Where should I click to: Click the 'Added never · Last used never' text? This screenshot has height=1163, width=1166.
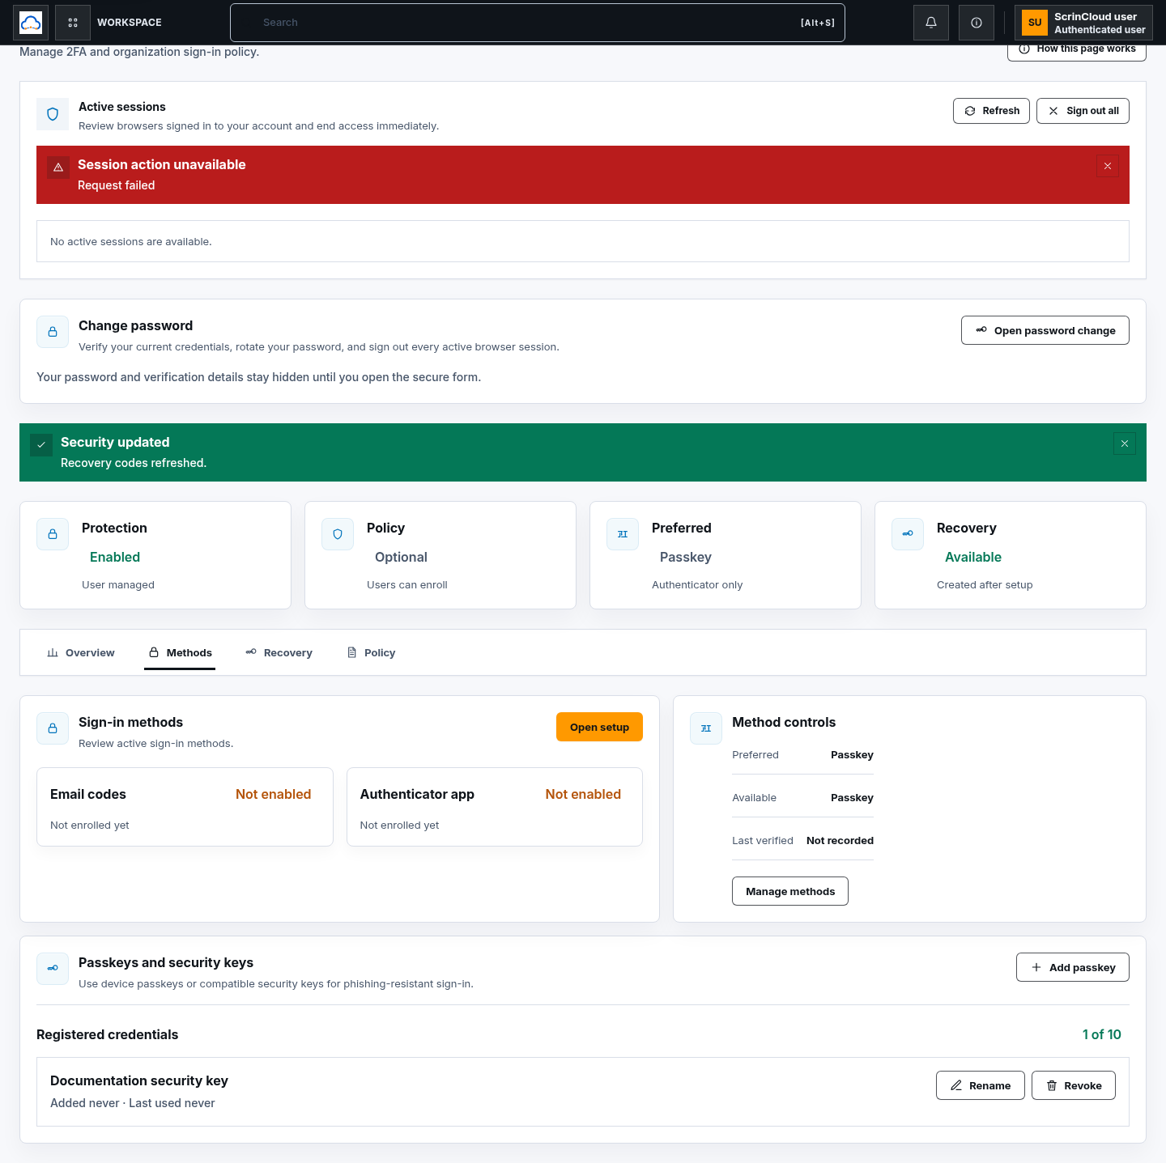(133, 1103)
